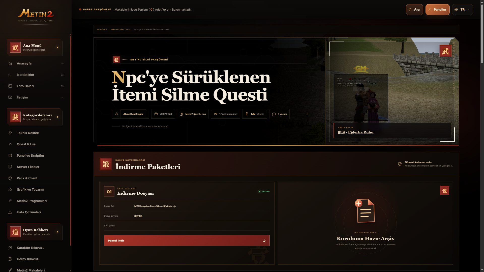
Task: Collapse the Oyun Rehberi sidebar section
Action: click(35, 232)
